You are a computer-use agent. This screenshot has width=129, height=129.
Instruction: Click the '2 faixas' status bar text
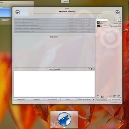point(116,102)
